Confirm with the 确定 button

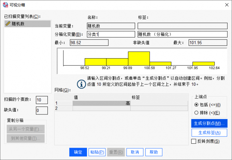point(78,152)
